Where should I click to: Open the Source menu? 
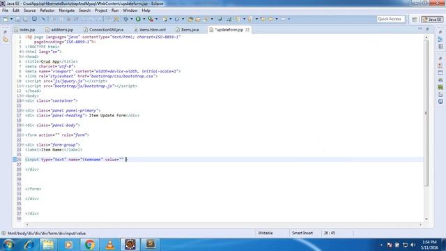[x=29, y=10]
